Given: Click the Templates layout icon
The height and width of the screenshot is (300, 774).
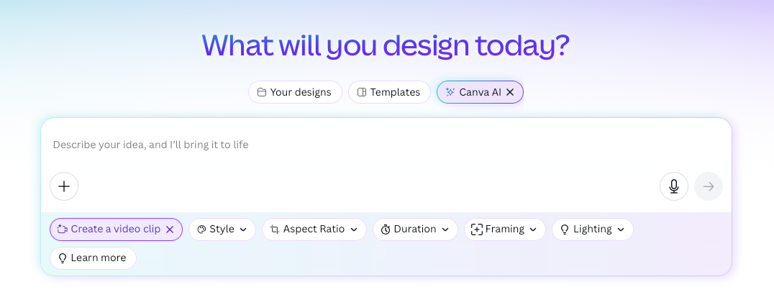Looking at the screenshot, I should (x=362, y=92).
